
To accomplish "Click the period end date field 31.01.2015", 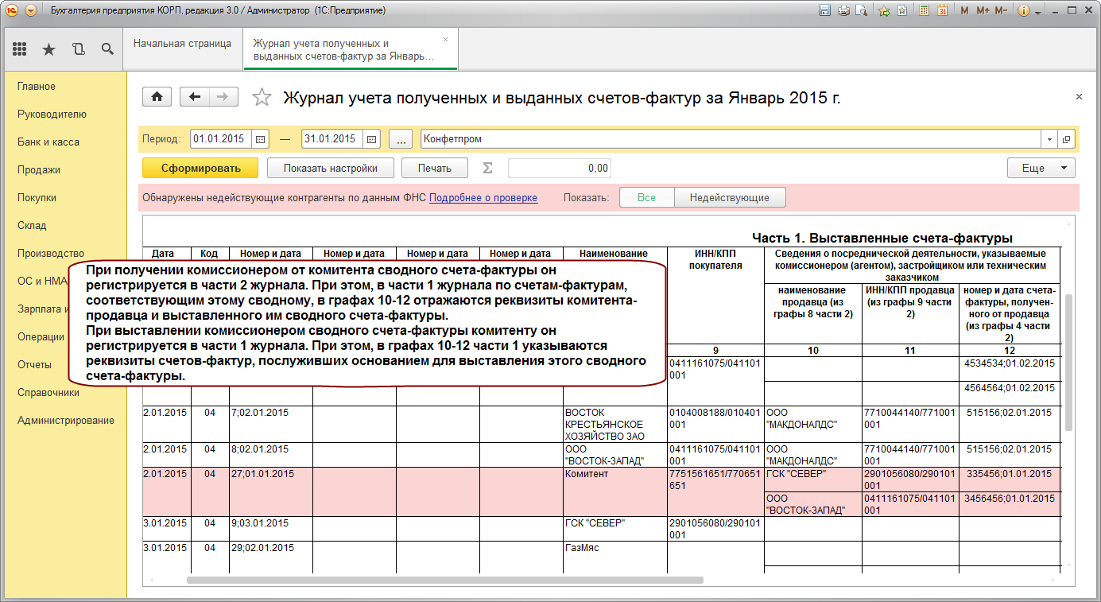I will [x=332, y=138].
